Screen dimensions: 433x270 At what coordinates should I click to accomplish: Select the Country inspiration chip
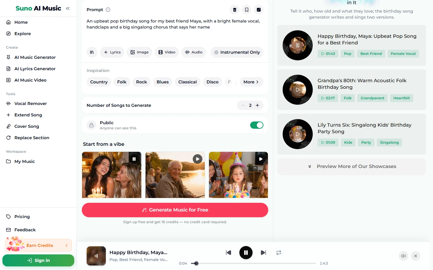(99, 82)
